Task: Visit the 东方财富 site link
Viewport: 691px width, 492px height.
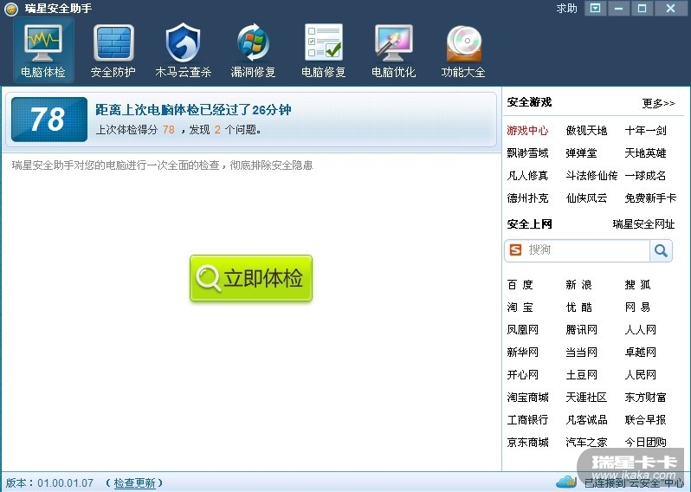Action: point(646,398)
